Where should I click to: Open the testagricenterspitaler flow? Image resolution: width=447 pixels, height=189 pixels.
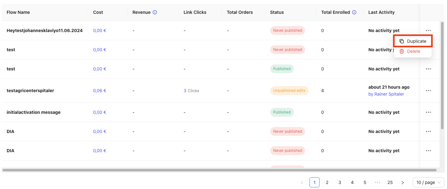30,91
